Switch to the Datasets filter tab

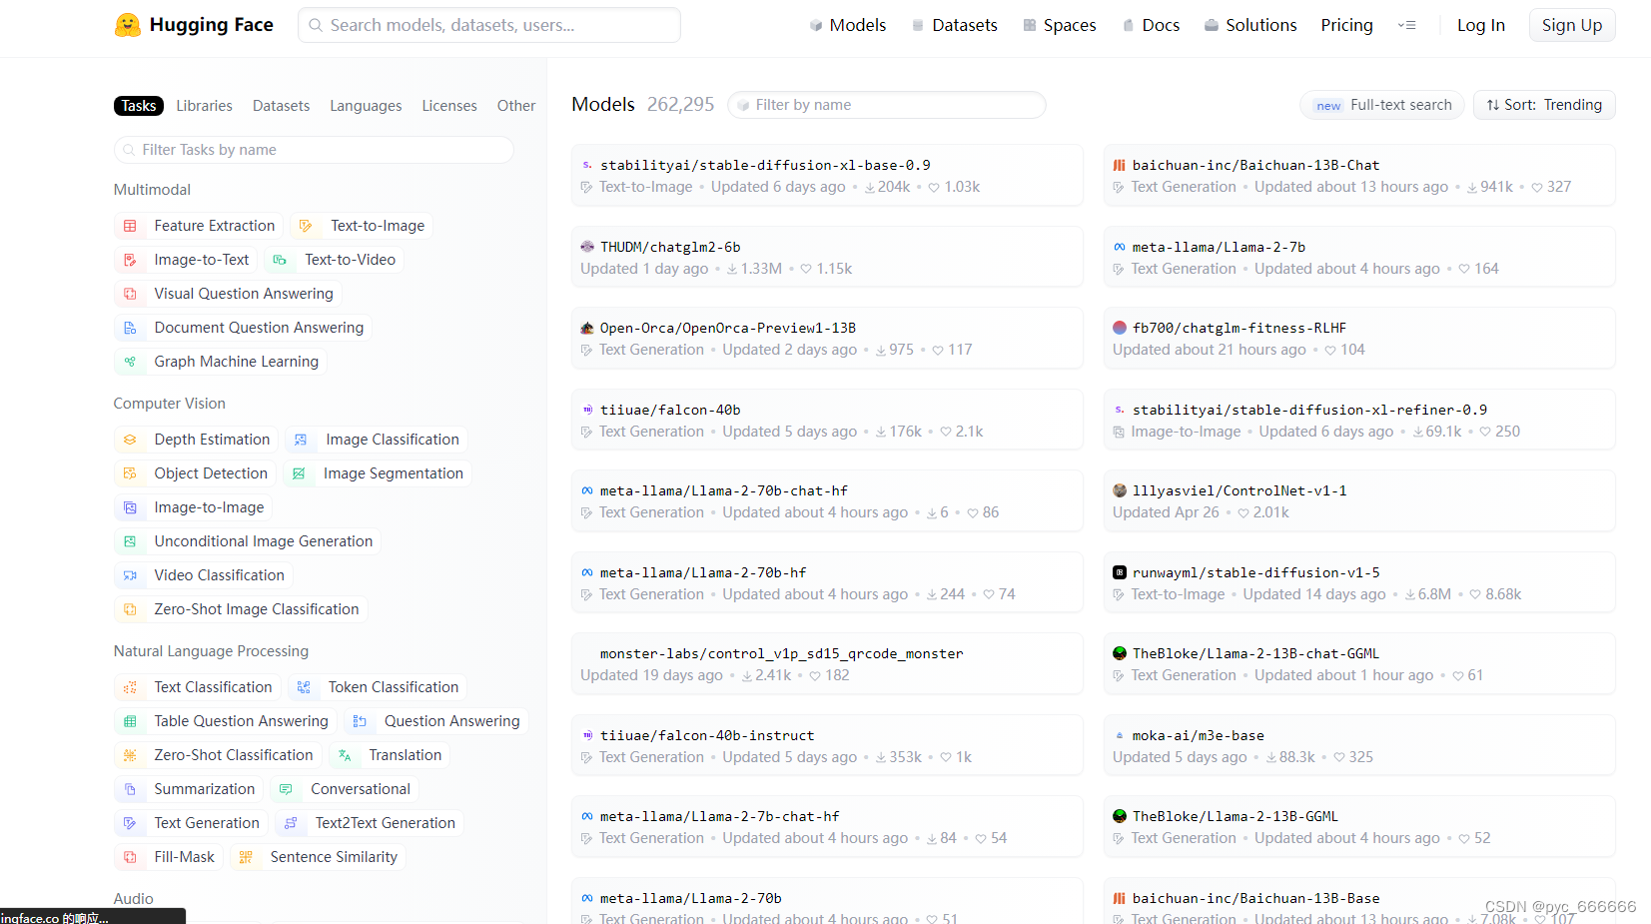281,106
